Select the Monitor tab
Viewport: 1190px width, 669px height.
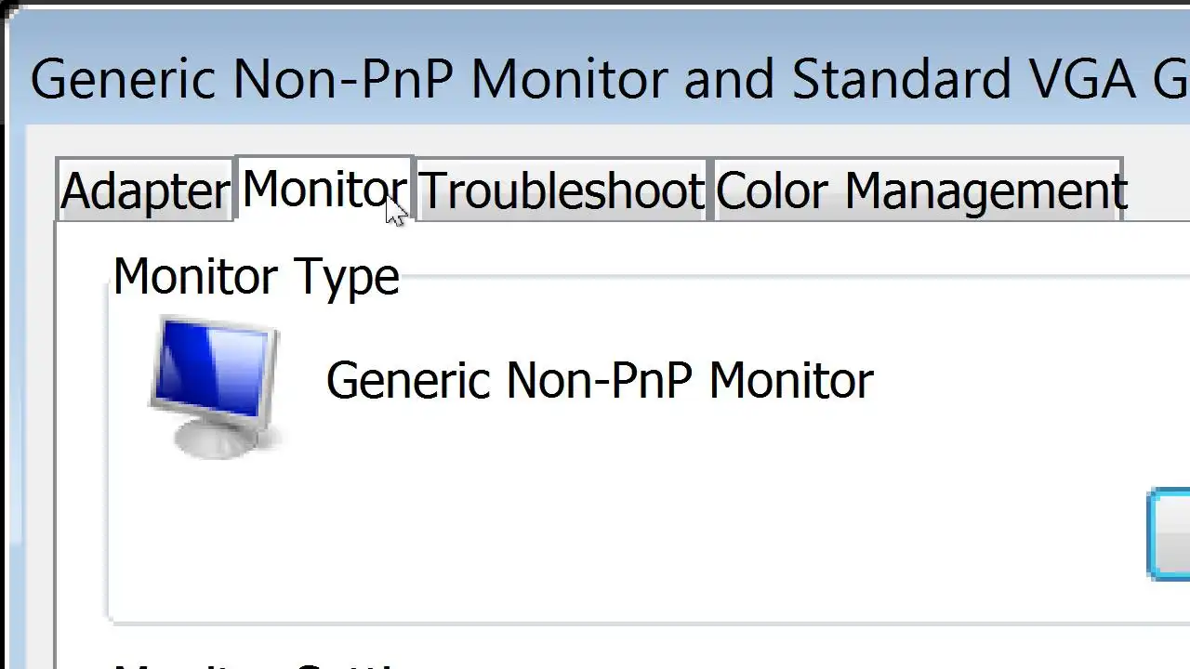tap(324, 189)
